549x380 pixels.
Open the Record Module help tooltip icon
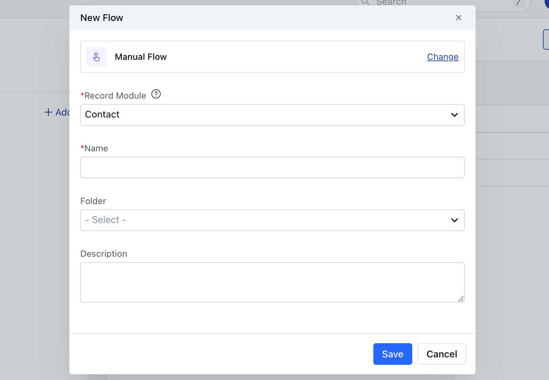click(x=156, y=94)
